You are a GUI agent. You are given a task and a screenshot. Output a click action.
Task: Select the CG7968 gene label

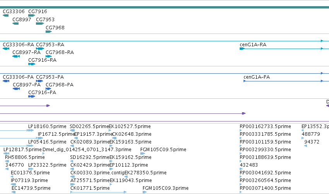tap(55, 28)
